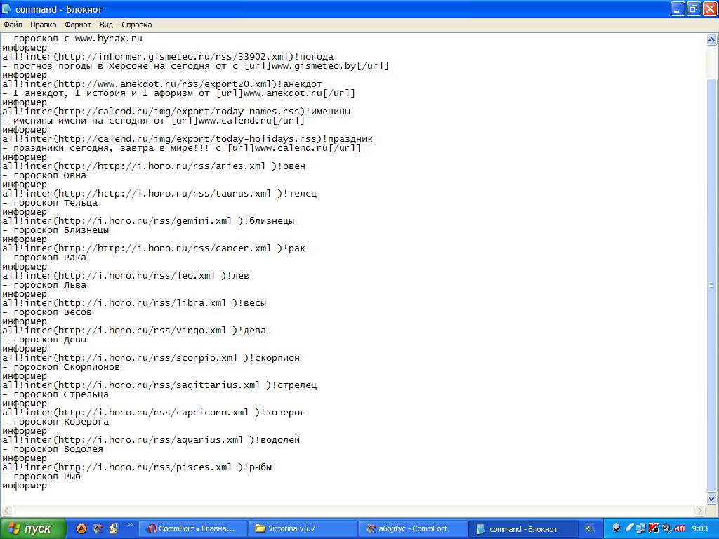The height and width of the screenshot is (539, 719).
Task: Click the RU language indicator
Action: point(589,528)
